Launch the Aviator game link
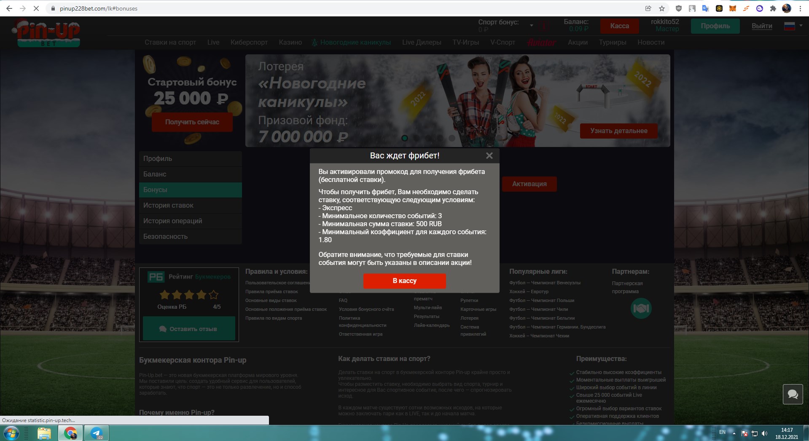Screen dimensions: 809x441 click(x=542, y=43)
